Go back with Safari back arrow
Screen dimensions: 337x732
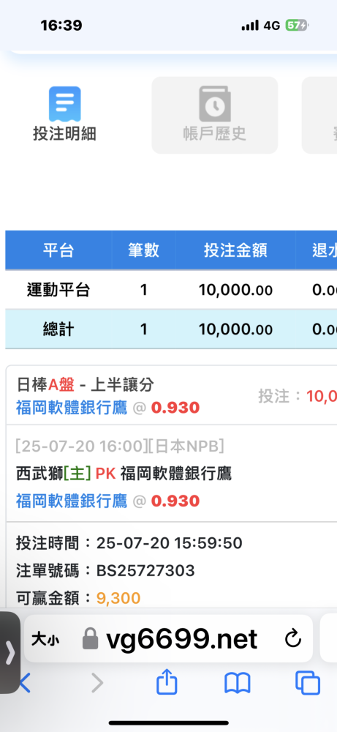[x=24, y=683]
